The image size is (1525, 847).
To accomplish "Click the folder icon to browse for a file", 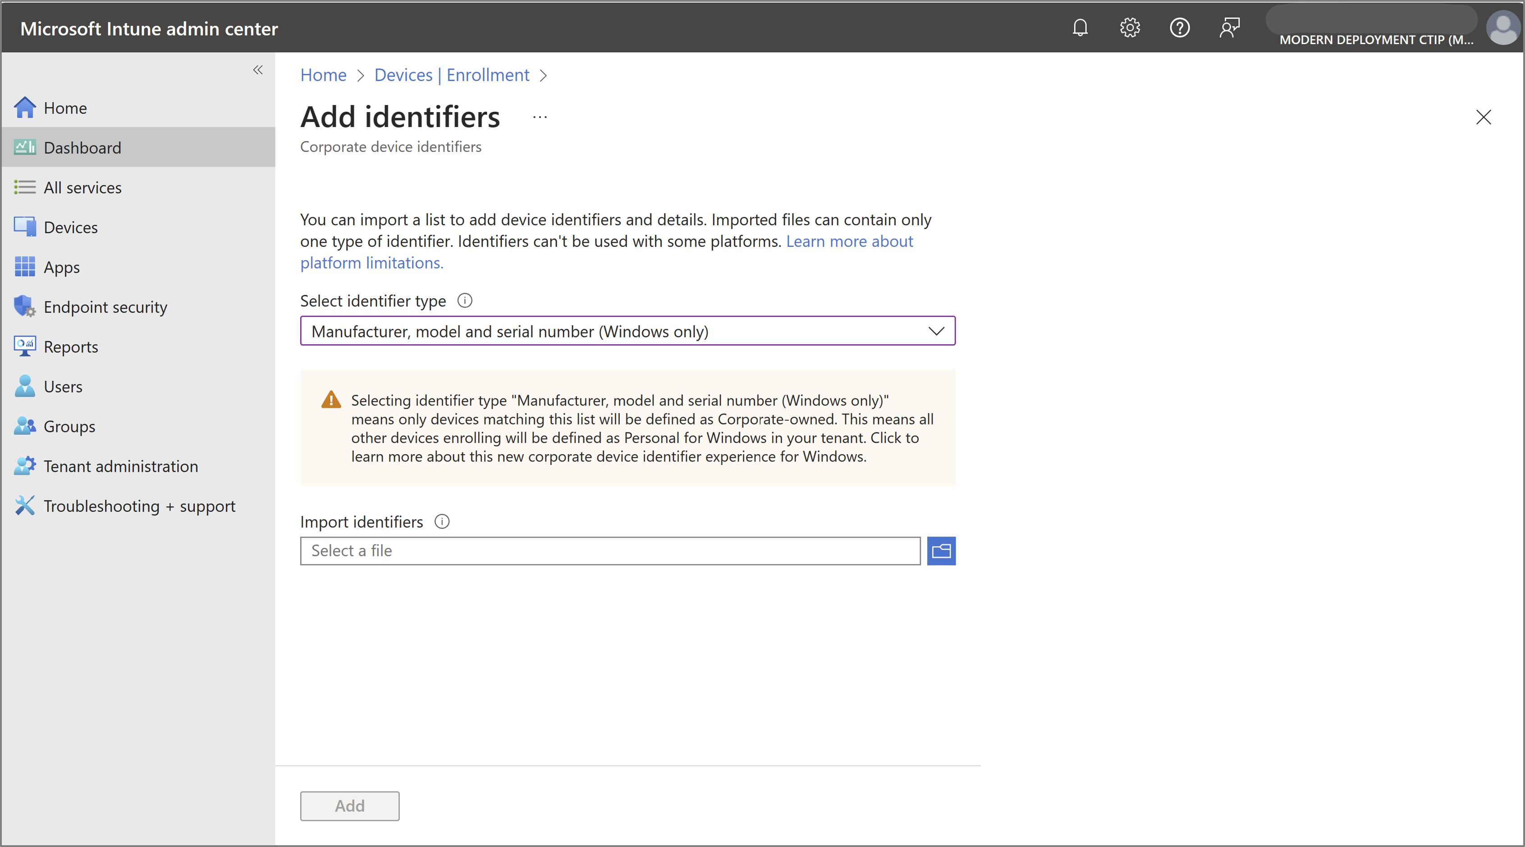I will coord(941,551).
